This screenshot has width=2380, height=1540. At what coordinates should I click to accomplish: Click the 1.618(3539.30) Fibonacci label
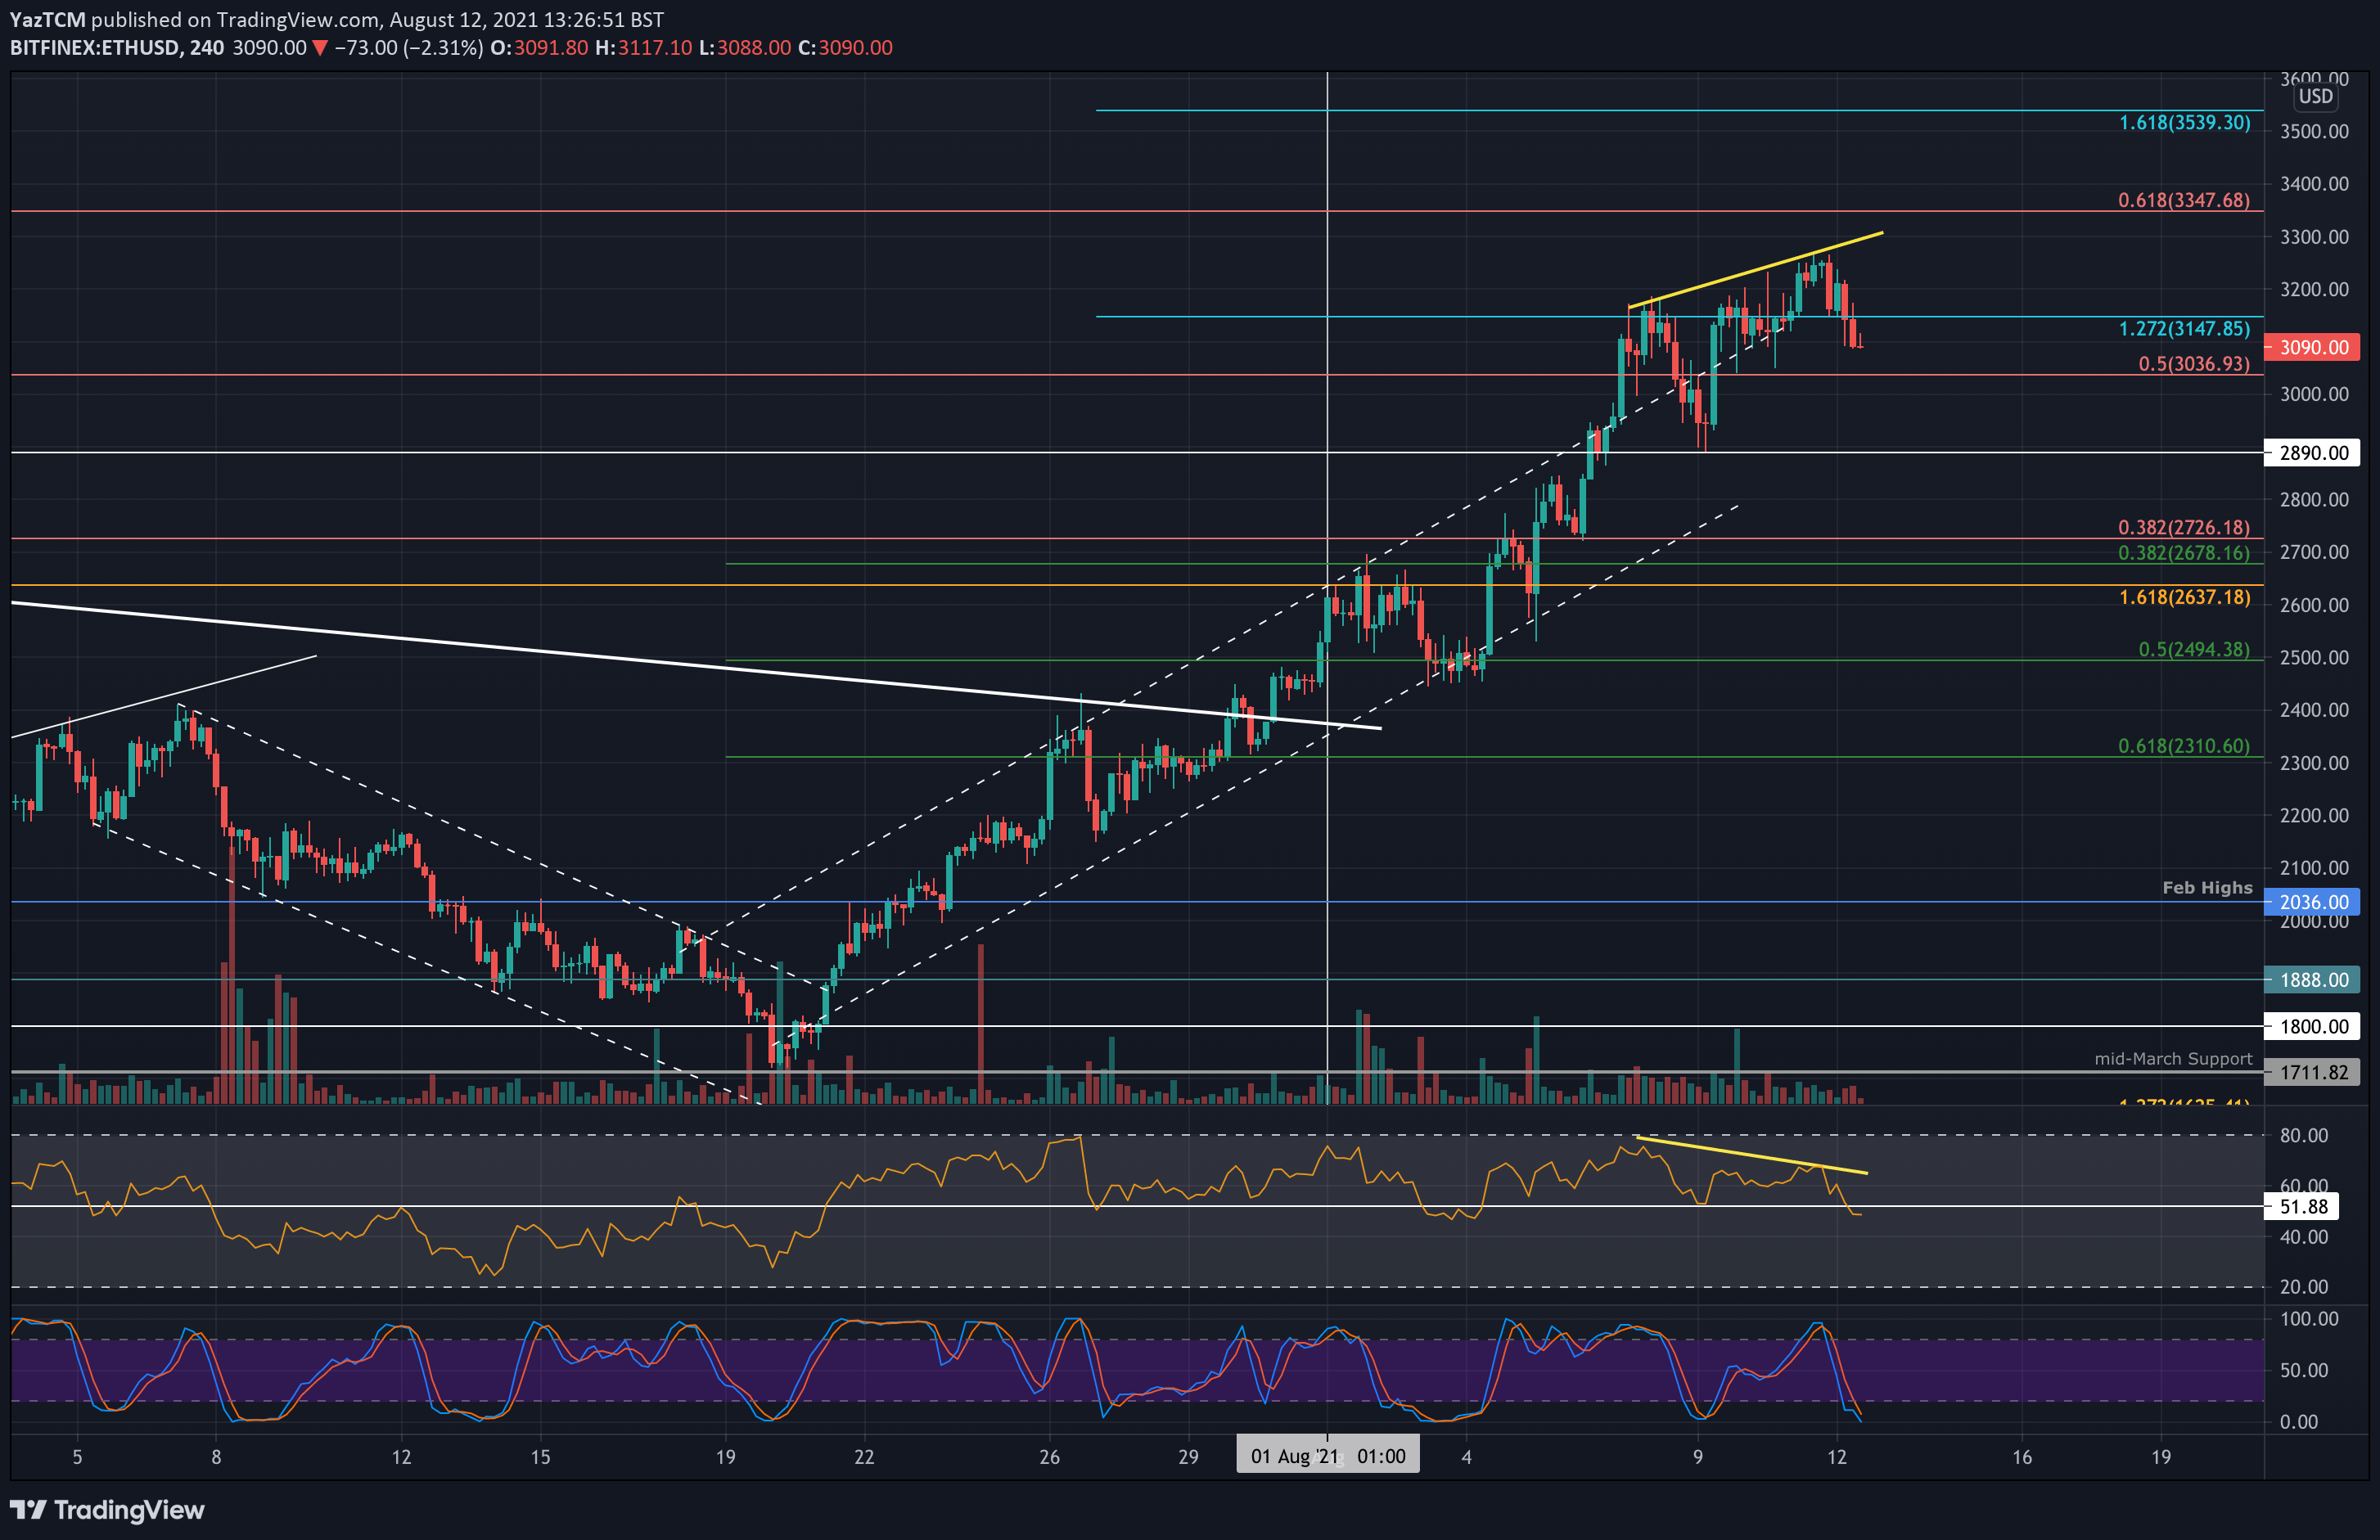(x=2184, y=122)
